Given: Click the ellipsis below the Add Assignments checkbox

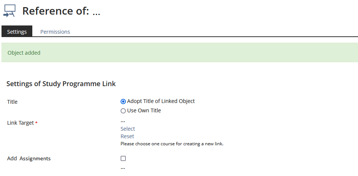Looking at the screenshot, I should (x=122, y=169).
